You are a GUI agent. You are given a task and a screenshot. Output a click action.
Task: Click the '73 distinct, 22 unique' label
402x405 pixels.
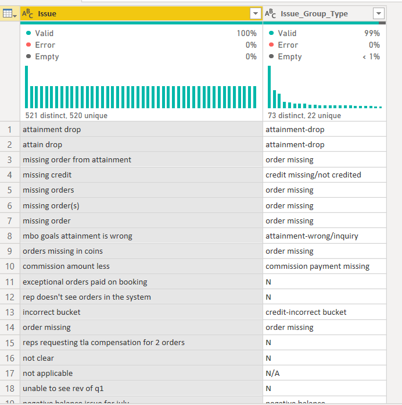pos(304,115)
